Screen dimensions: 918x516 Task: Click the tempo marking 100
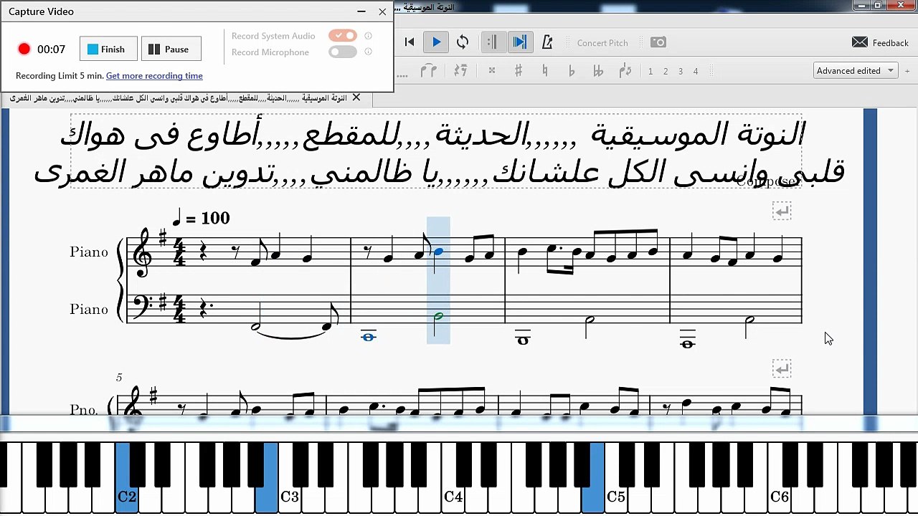[x=201, y=217]
